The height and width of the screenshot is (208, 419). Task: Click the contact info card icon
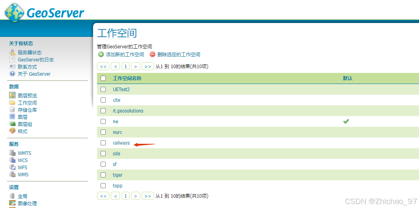pyautogui.click(x=12, y=67)
